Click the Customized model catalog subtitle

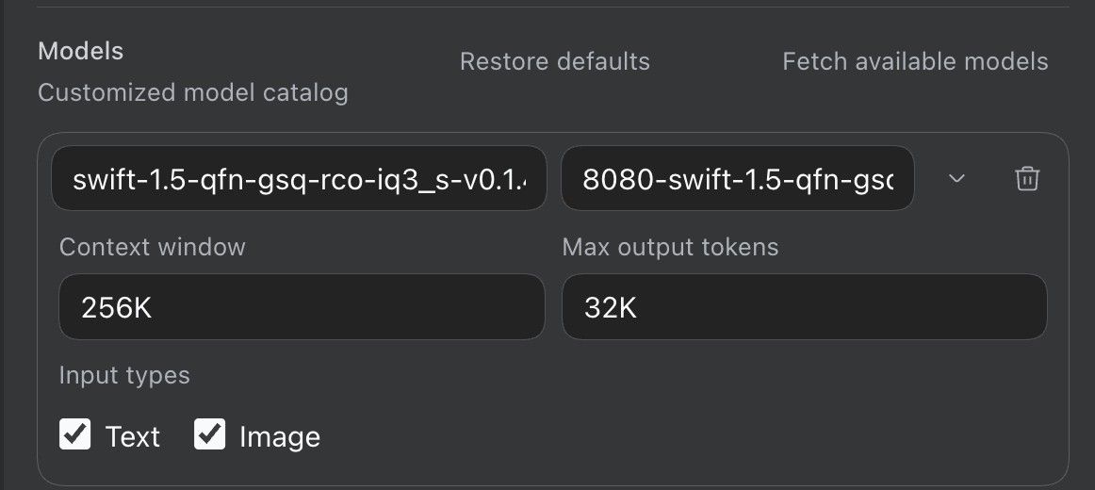[x=193, y=92]
